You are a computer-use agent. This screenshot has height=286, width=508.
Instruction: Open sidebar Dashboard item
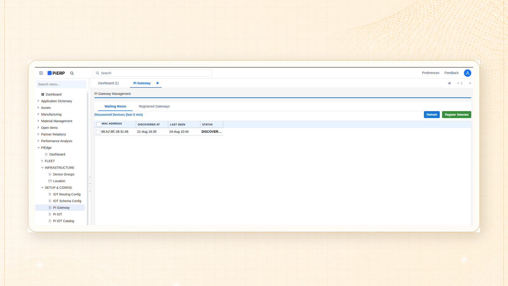click(53, 94)
